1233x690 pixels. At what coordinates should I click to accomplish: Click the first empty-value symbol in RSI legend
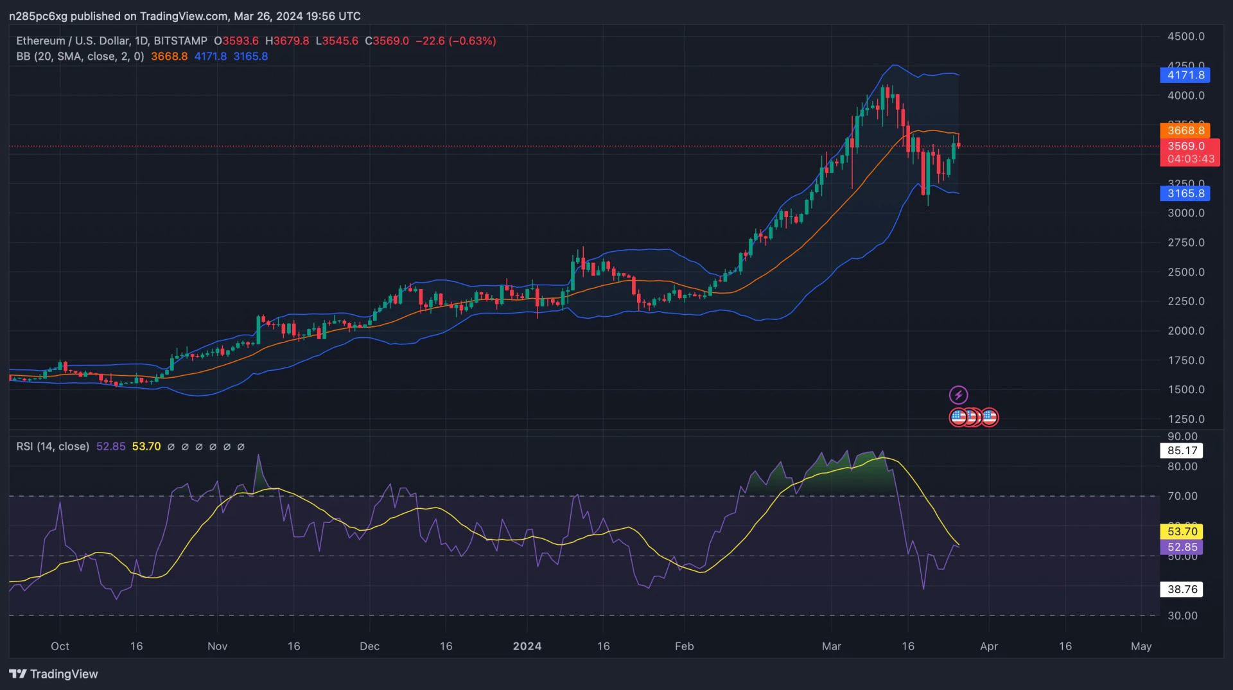171,447
